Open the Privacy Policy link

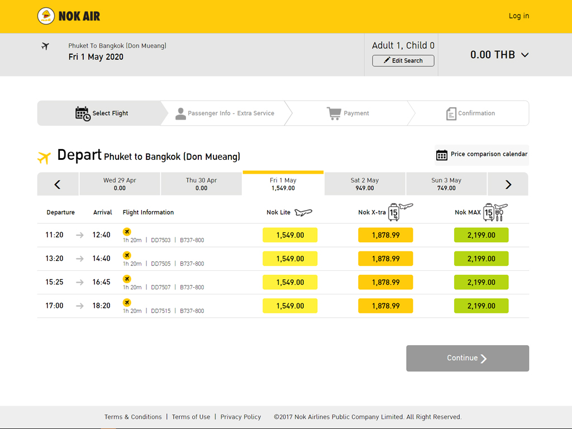[240, 417]
